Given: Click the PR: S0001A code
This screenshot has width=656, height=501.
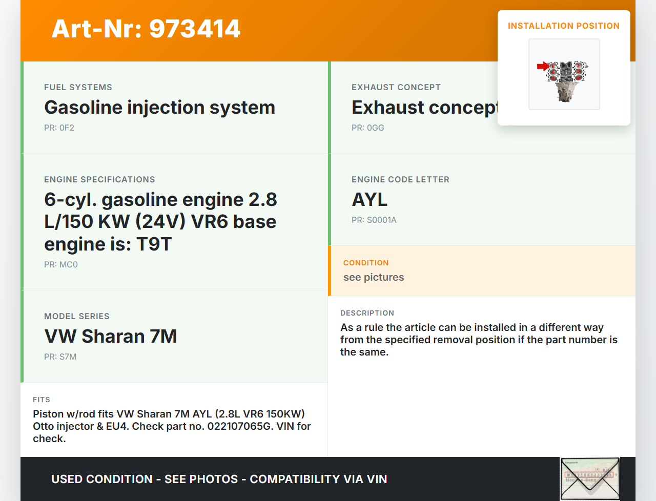Looking at the screenshot, I should pyautogui.click(x=374, y=220).
